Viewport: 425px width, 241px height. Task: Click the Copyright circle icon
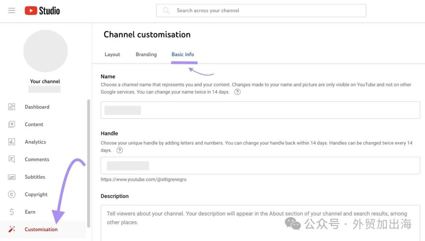[12, 195]
